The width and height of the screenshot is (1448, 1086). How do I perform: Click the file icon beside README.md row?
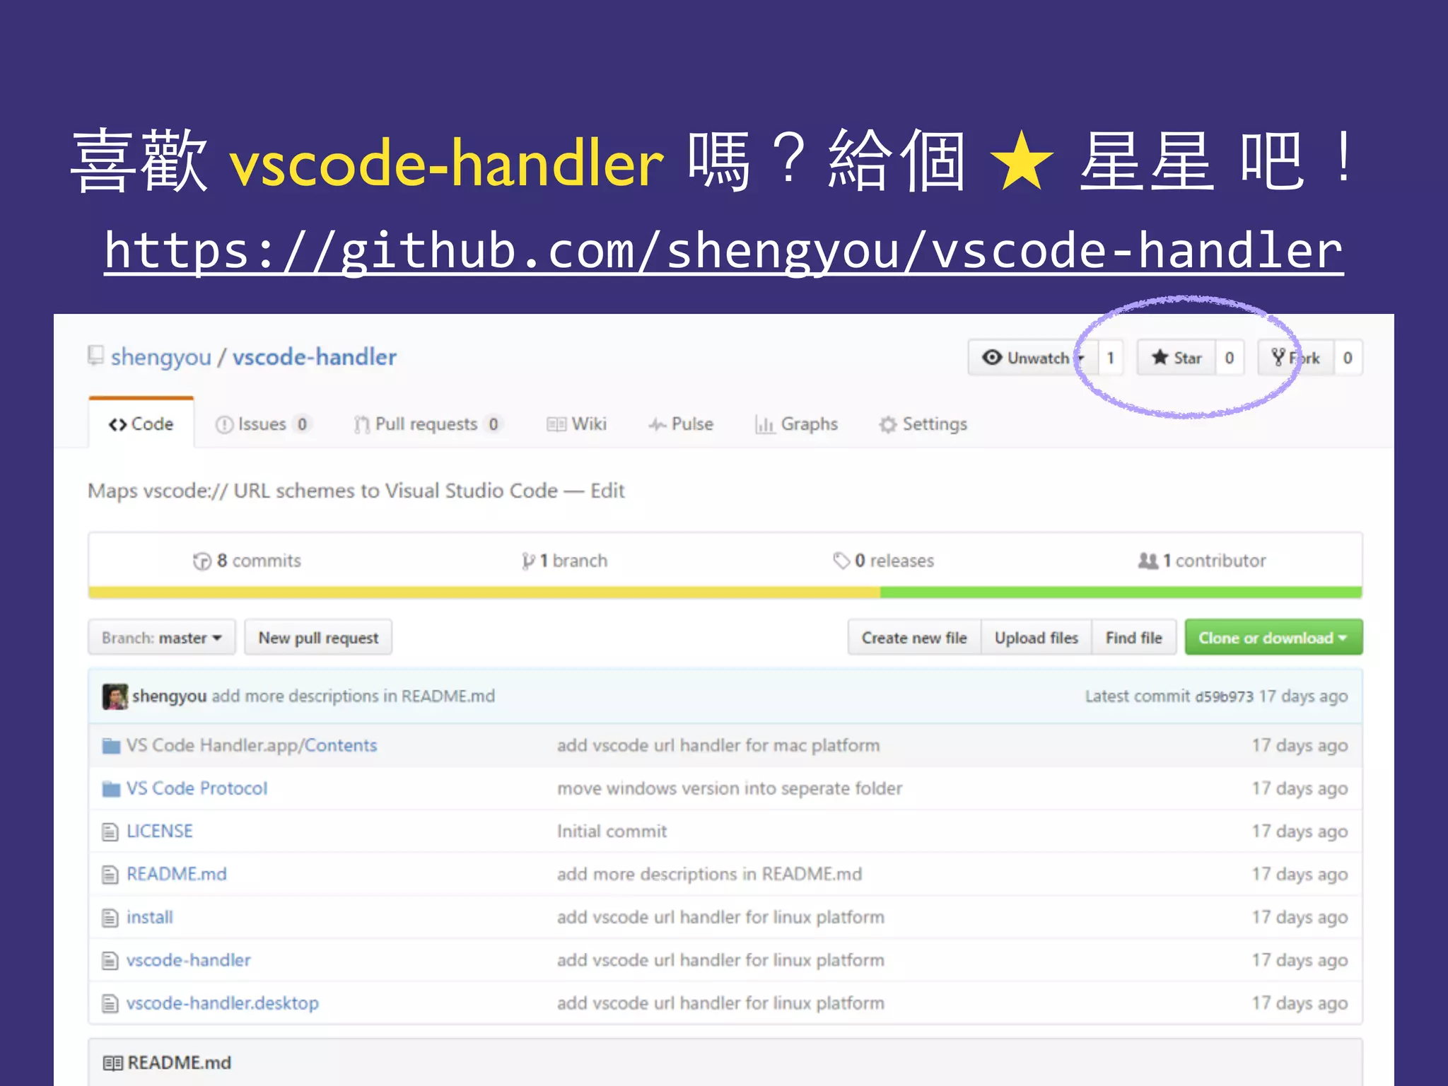[x=110, y=875]
